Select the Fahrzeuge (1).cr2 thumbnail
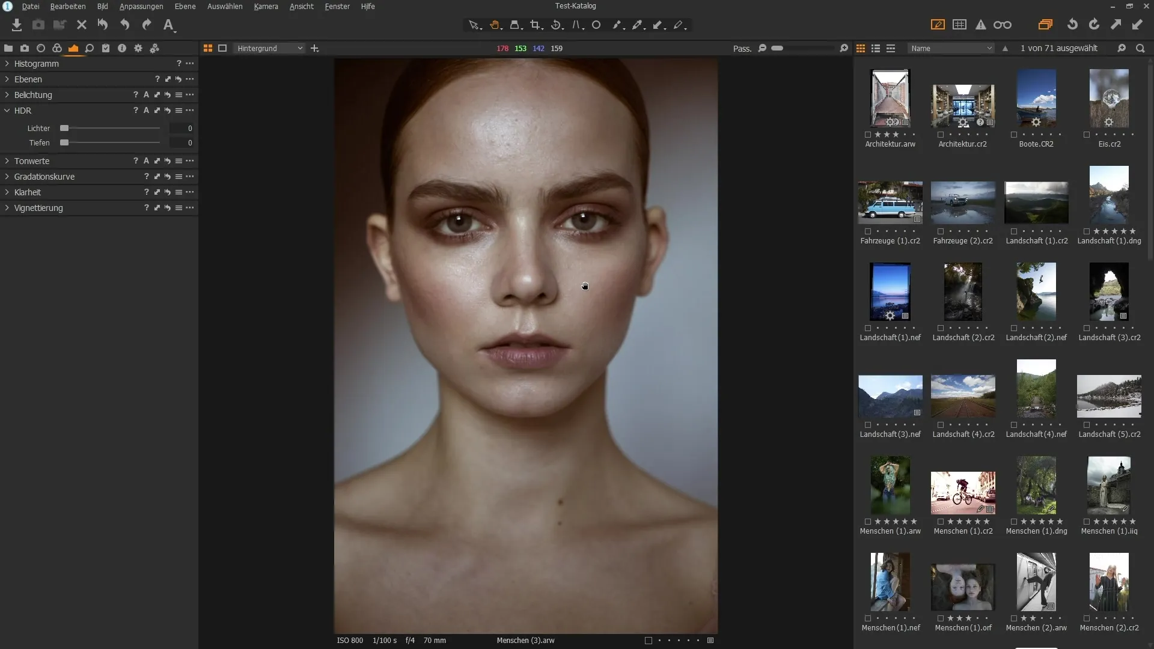 tap(890, 203)
